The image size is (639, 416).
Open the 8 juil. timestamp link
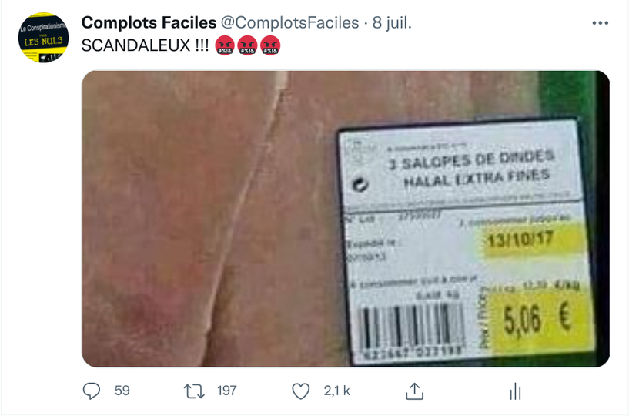pos(392,23)
